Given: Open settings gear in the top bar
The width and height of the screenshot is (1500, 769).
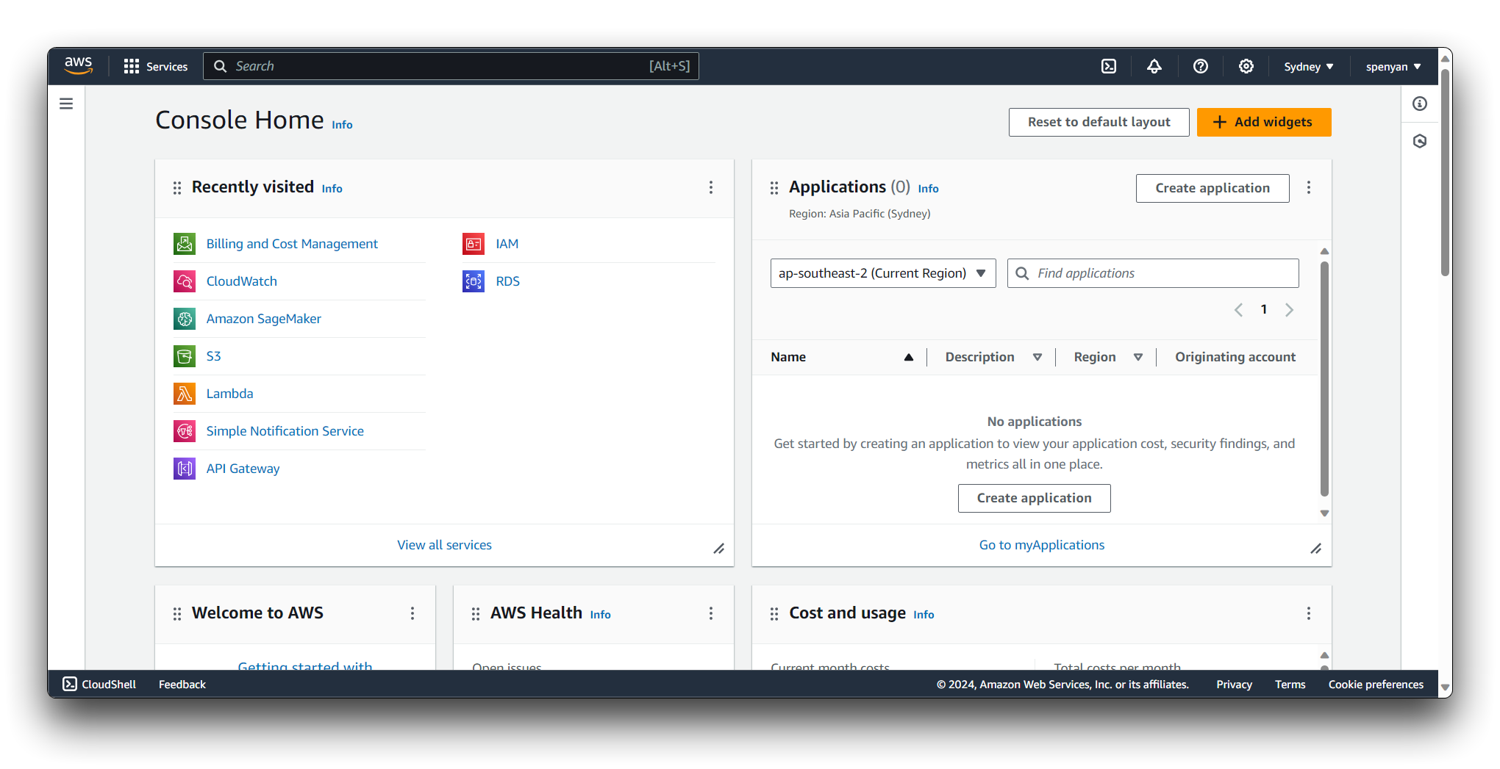Looking at the screenshot, I should (x=1246, y=66).
